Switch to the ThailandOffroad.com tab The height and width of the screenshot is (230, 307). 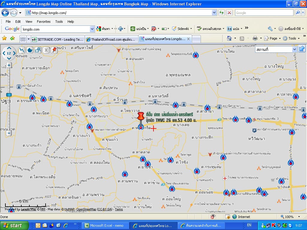[x=112, y=39]
